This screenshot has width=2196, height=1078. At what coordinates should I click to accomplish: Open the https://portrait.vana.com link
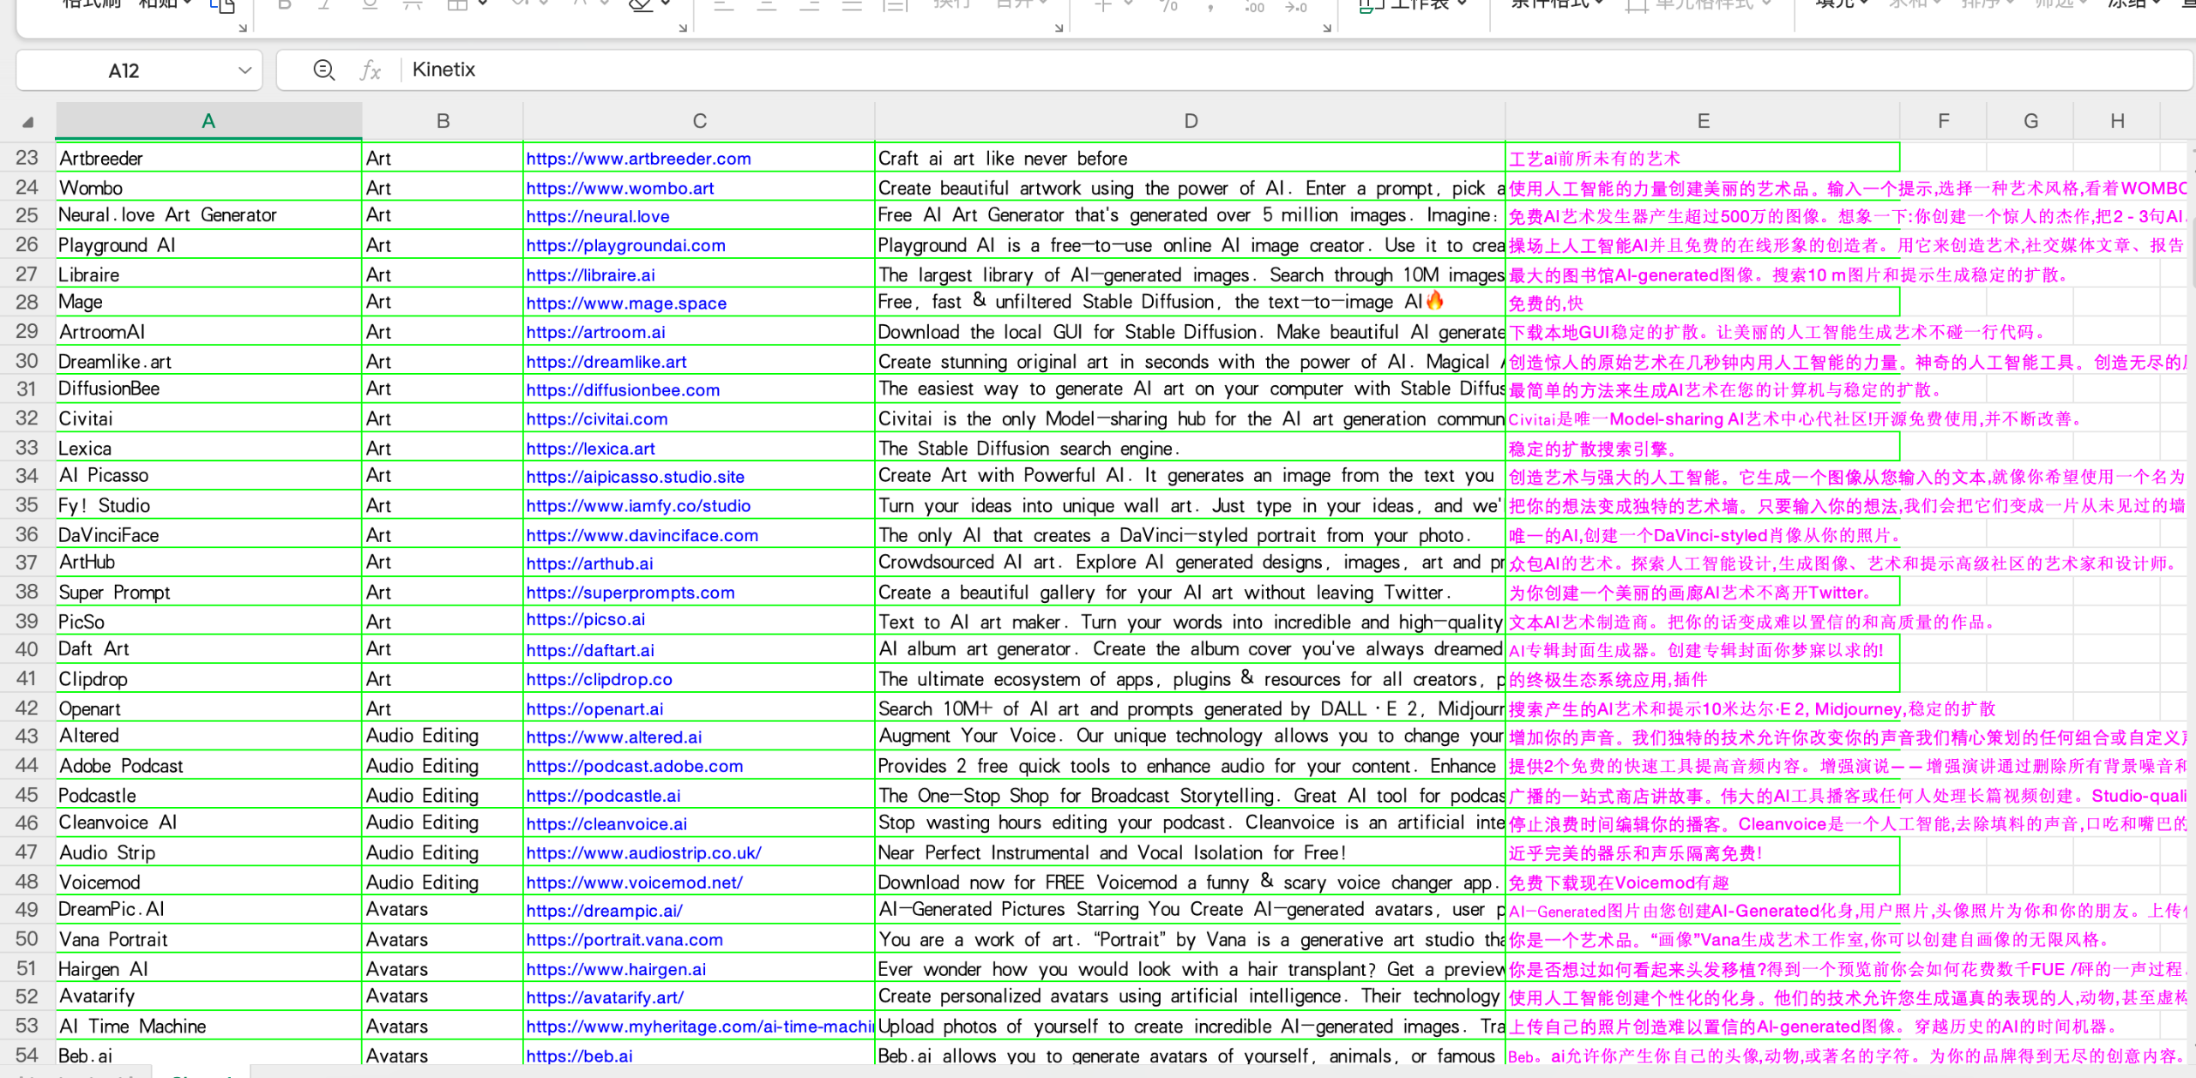tap(624, 939)
